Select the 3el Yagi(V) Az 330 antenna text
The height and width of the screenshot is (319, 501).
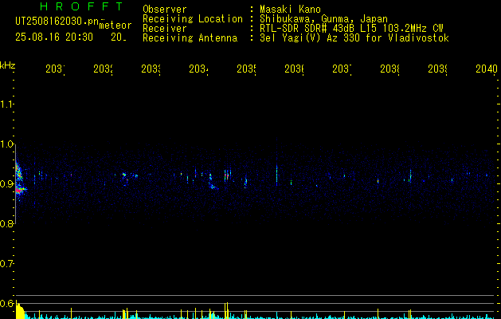coord(354,38)
